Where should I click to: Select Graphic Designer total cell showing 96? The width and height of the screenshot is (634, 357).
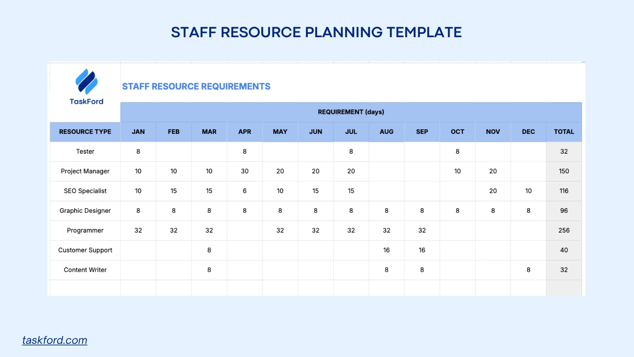coord(564,211)
